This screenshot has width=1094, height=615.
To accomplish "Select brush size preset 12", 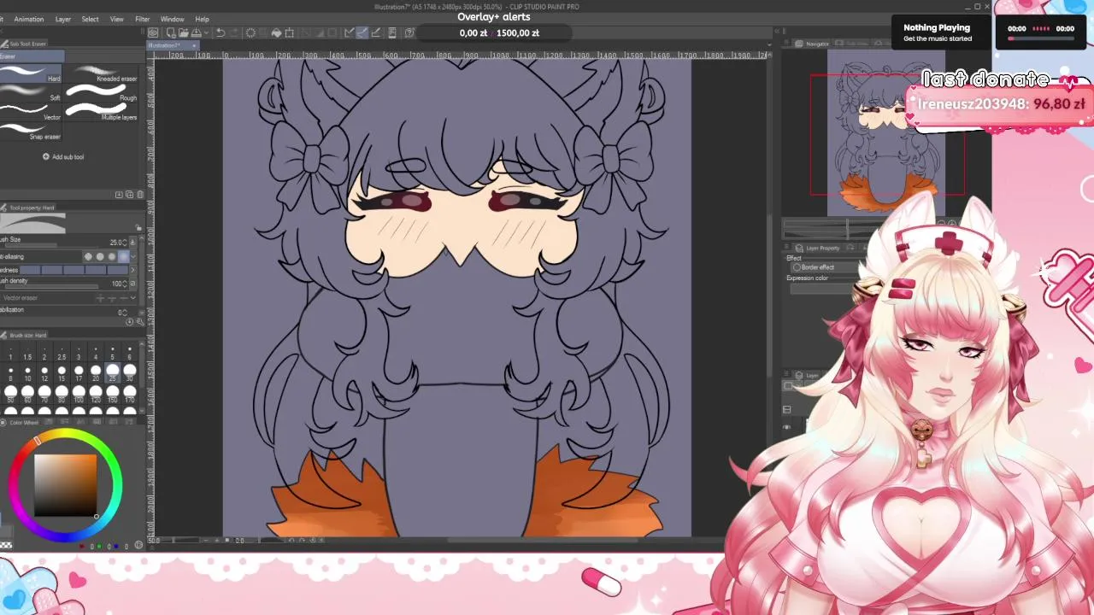I will [x=44, y=372].
